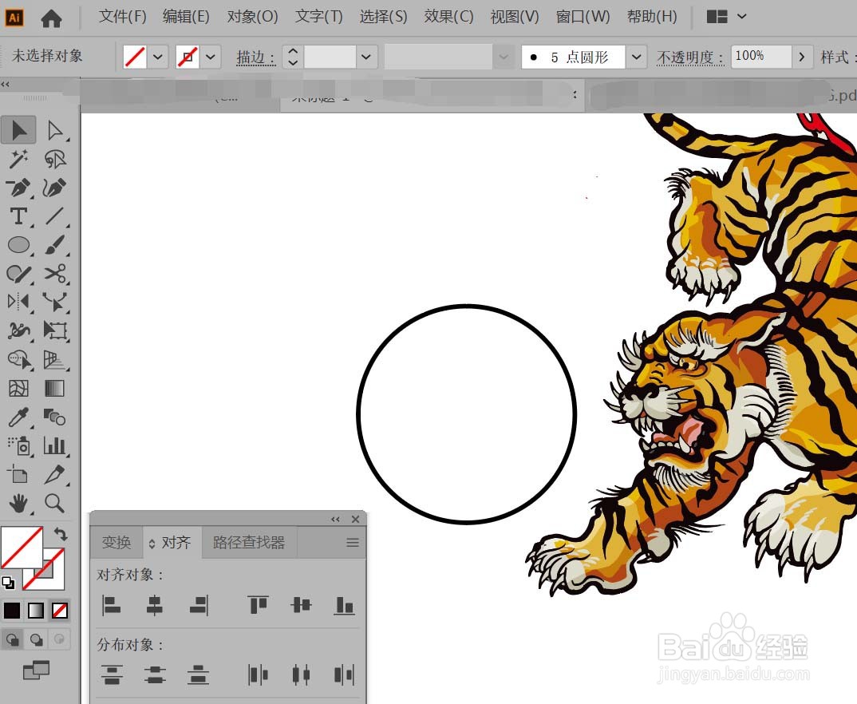Screen dimensions: 857x704
Task: Click vertical align top button
Action: [258, 605]
